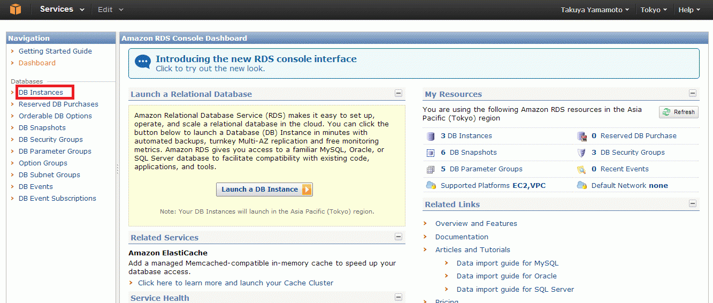Open DB Parameter Groups in navigation
The width and height of the screenshot is (713, 303).
(x=55, y=151)
